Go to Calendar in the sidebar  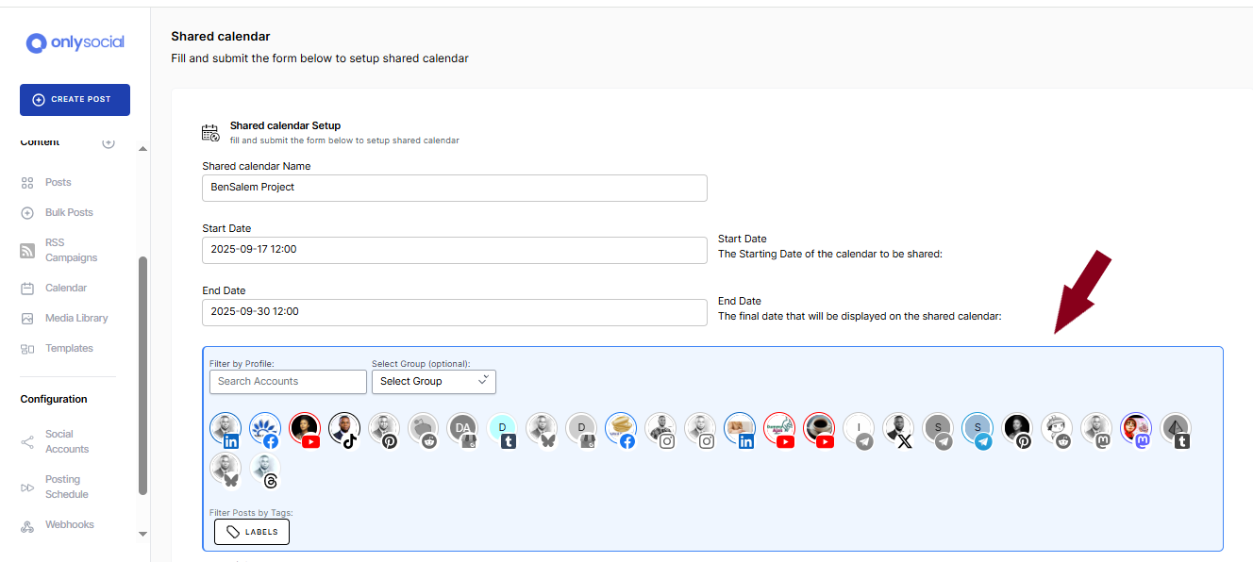66,289
